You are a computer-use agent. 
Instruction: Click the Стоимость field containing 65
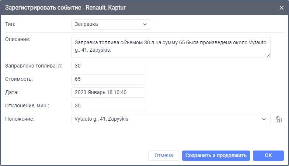pos(108,79)
